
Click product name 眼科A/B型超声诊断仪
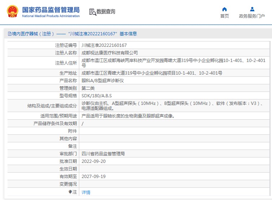point(103,80)
